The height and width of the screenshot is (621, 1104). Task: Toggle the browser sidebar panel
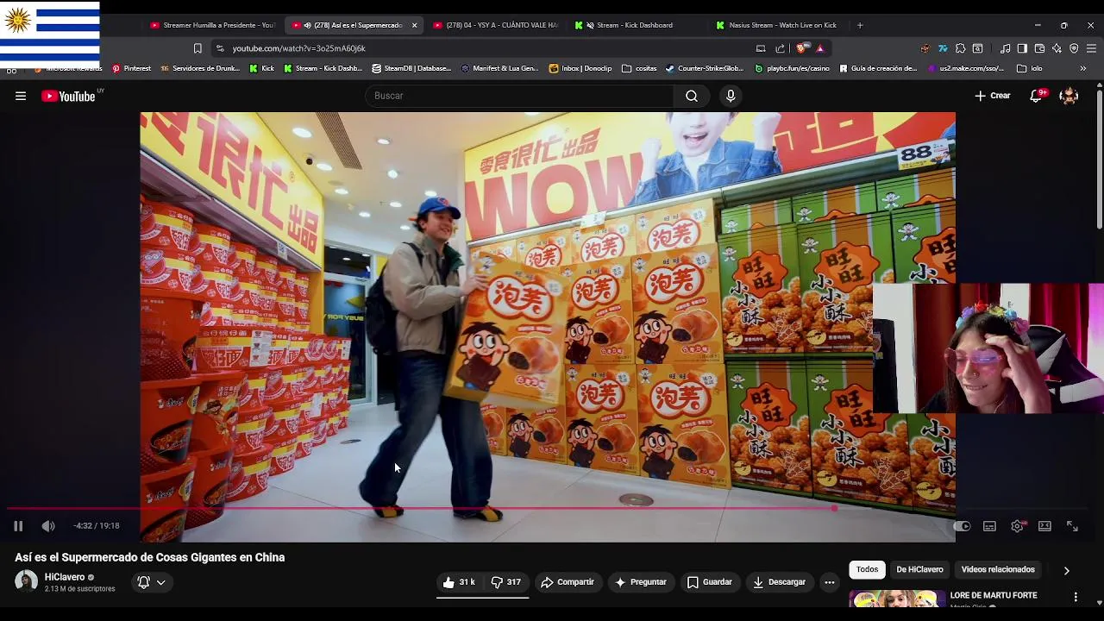click(x=1022, y=48)
